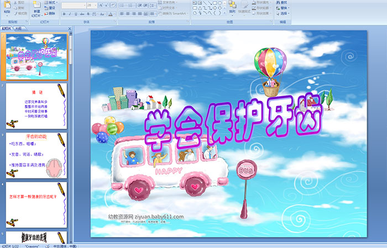Toggle Align Text Right
The width and height of the screenshot is (387, 248).
click(134, 14)
